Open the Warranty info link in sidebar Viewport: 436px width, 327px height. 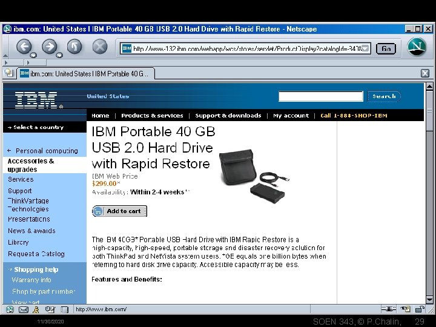31,280
